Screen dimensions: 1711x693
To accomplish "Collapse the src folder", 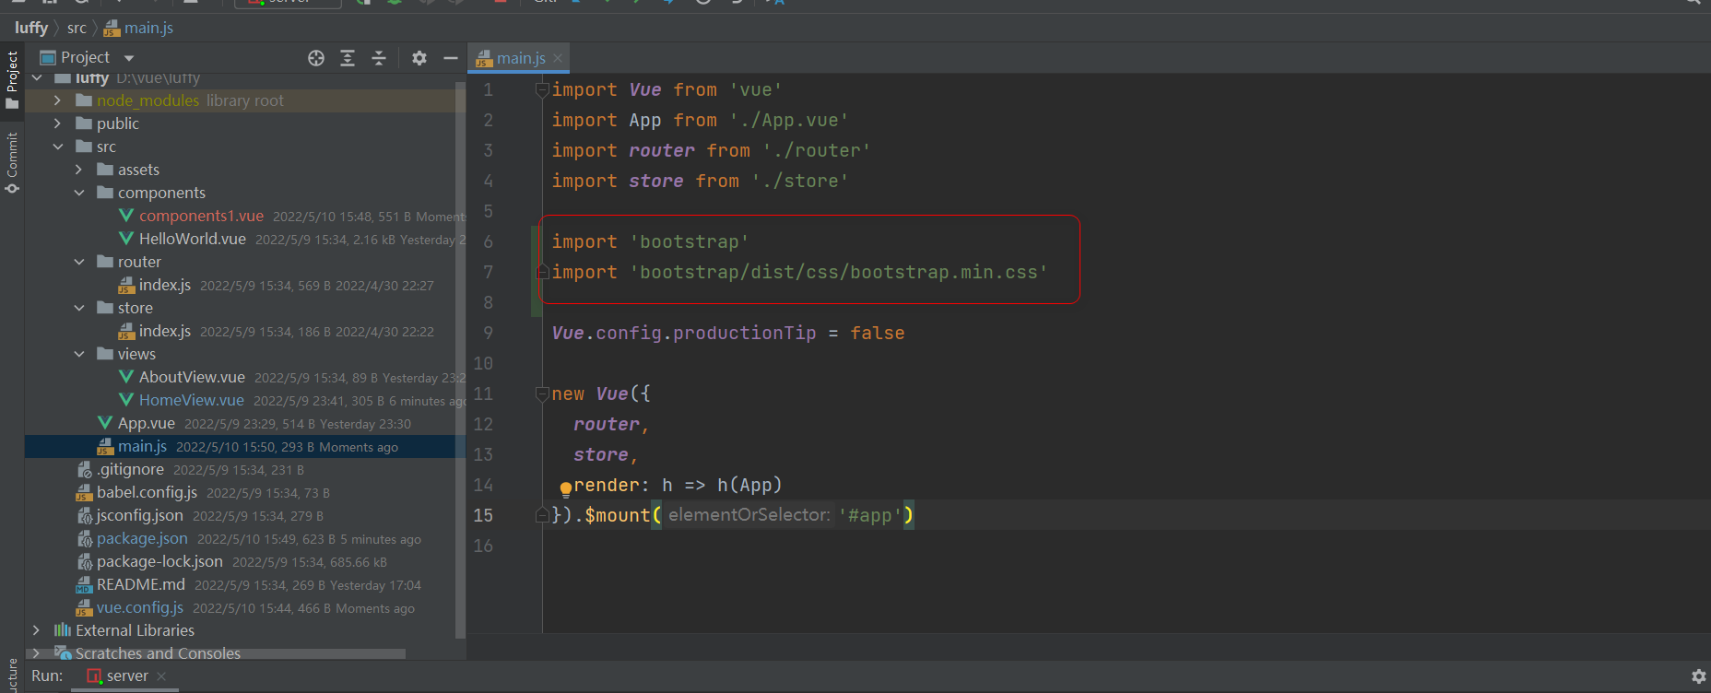I will 57,147.
